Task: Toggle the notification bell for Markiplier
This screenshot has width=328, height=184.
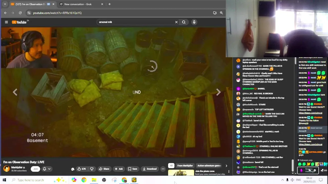Action: click(44, 169)
